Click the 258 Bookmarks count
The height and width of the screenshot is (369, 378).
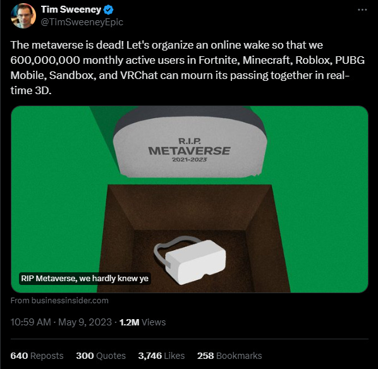229,356
